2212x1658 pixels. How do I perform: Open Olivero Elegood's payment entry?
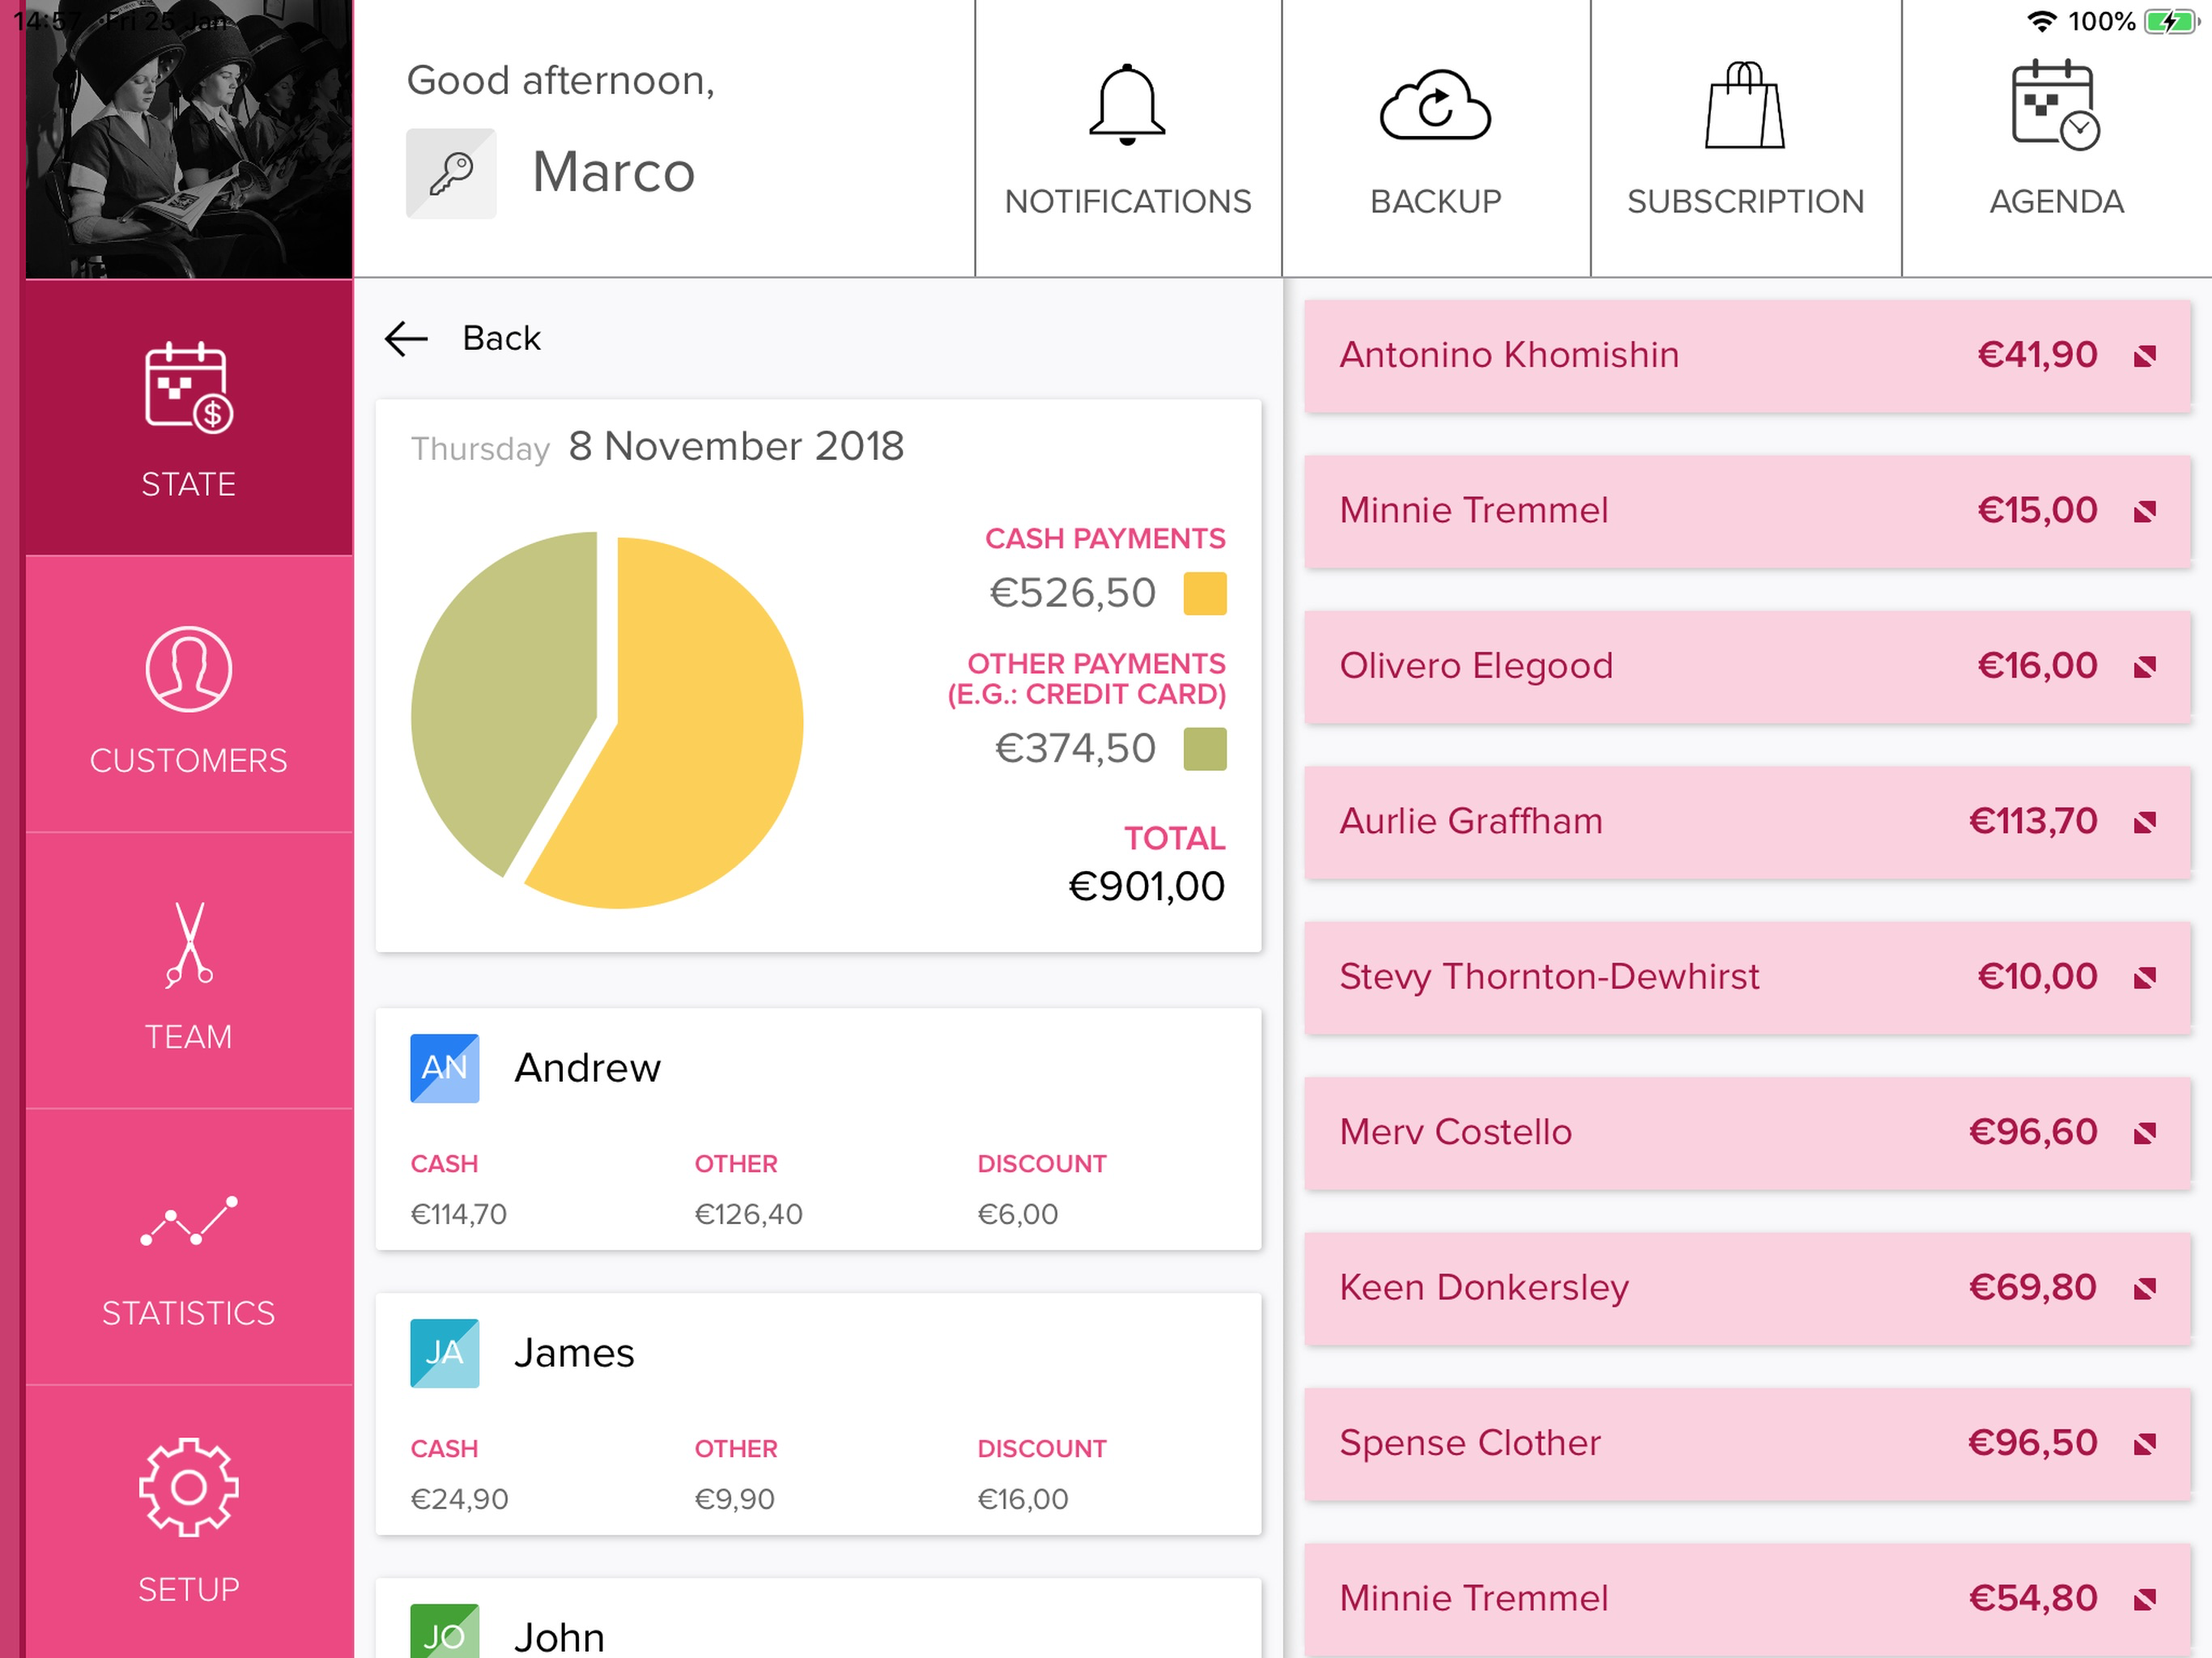point(1747,667)
